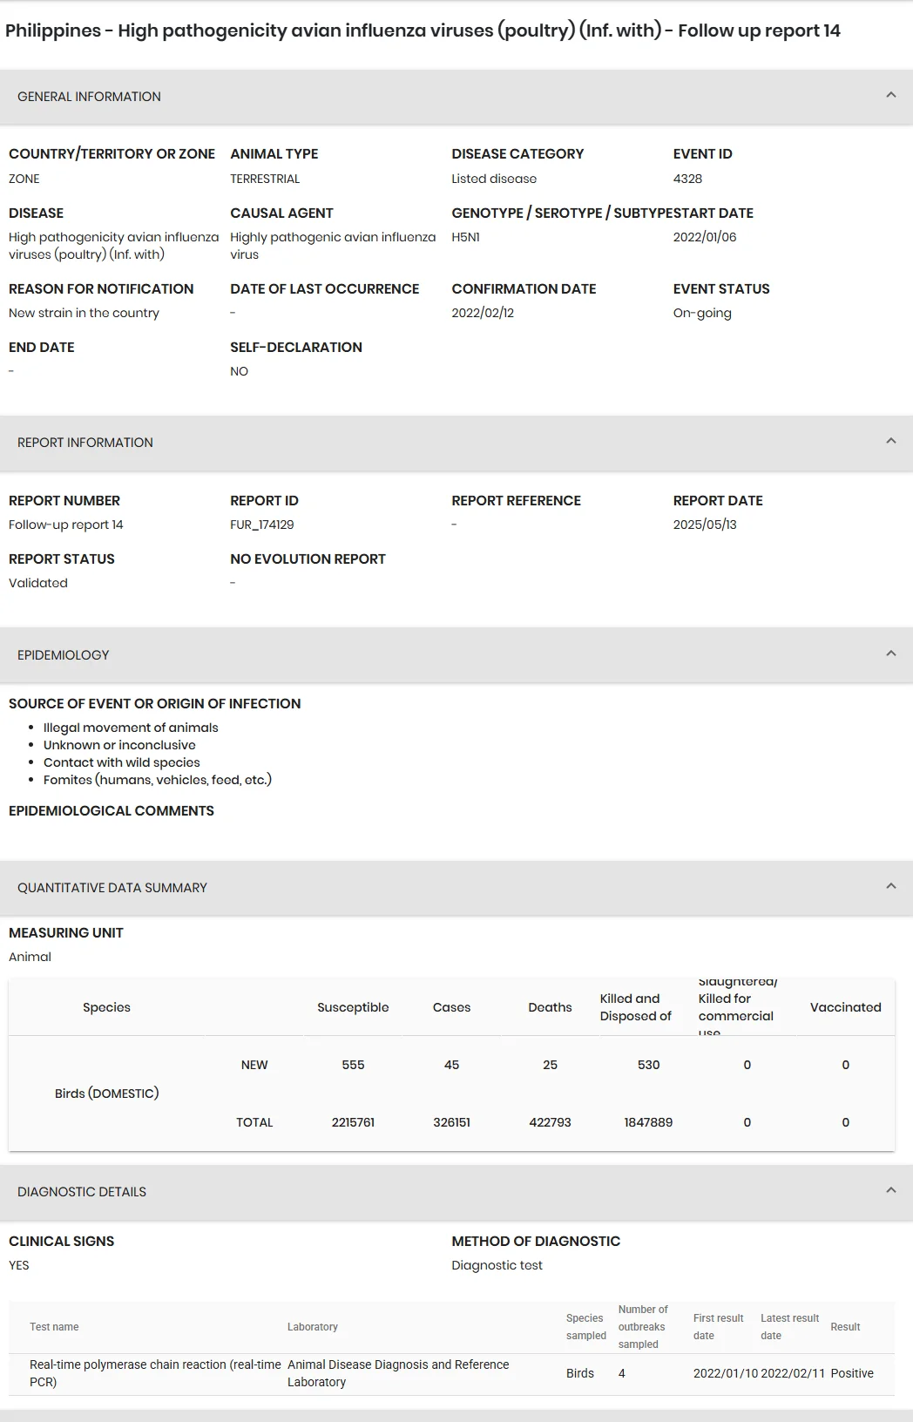Collapse the Epidemiology section chevron
This screenshot has width=913, height=1422.
coord(890,653)
